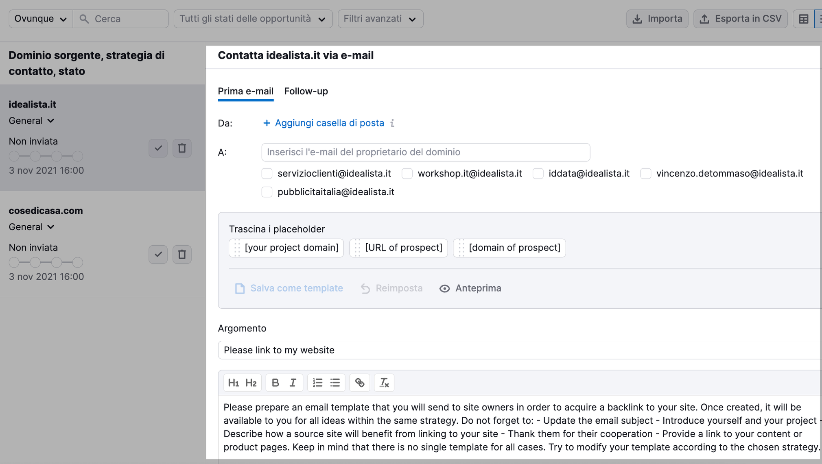822x464 pixels.
Task: Clear formatting with the Tx icon
Action: point(384,382)
